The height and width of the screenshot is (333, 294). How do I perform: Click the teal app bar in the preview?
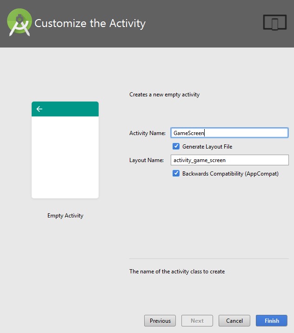pos(70,109)
